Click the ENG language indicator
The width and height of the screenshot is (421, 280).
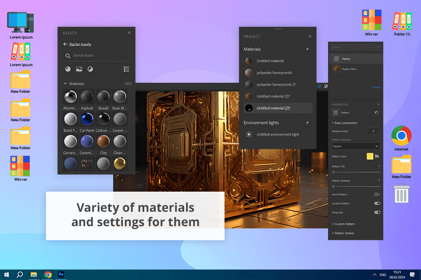pyautogui.click(x=383, y=275)
